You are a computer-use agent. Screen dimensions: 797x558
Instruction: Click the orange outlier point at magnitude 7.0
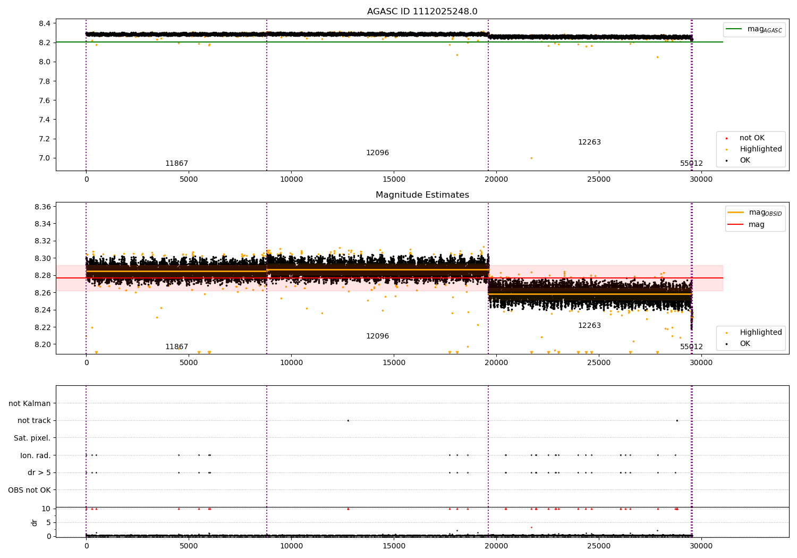pyautogui.click(x=531, y=158)
